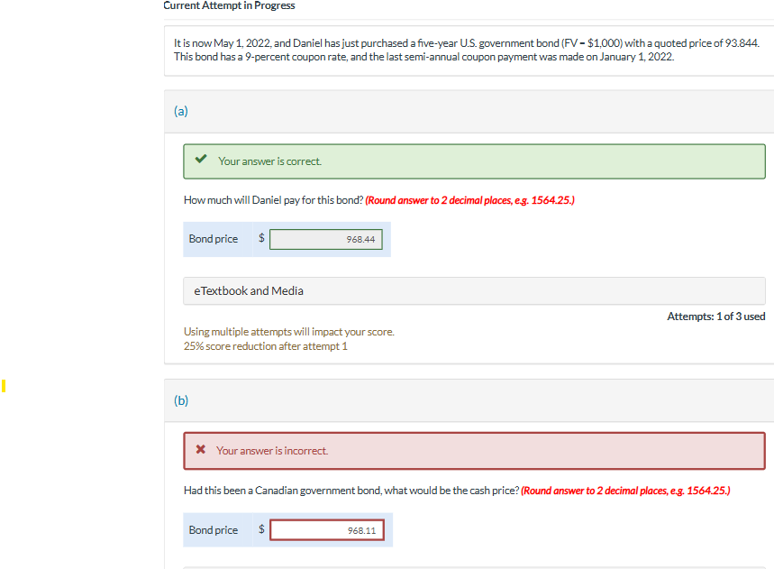Select the Bond price field showing 968.44
The height and width of the screenshot is (569, 774).
[x=326, y=238]
